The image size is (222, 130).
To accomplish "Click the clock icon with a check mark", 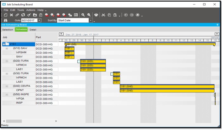I will point(52,15).
